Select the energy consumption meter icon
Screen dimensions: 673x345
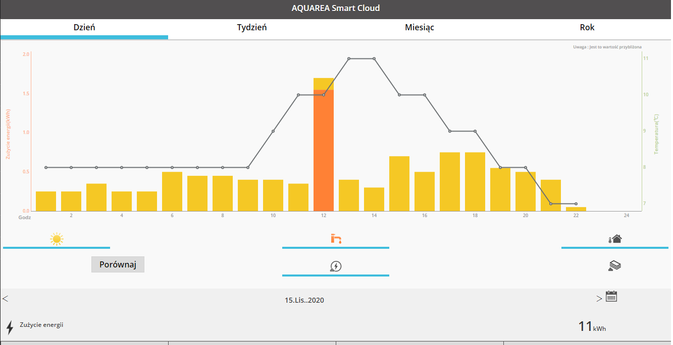pyautogui.click(x=336, y=266)
